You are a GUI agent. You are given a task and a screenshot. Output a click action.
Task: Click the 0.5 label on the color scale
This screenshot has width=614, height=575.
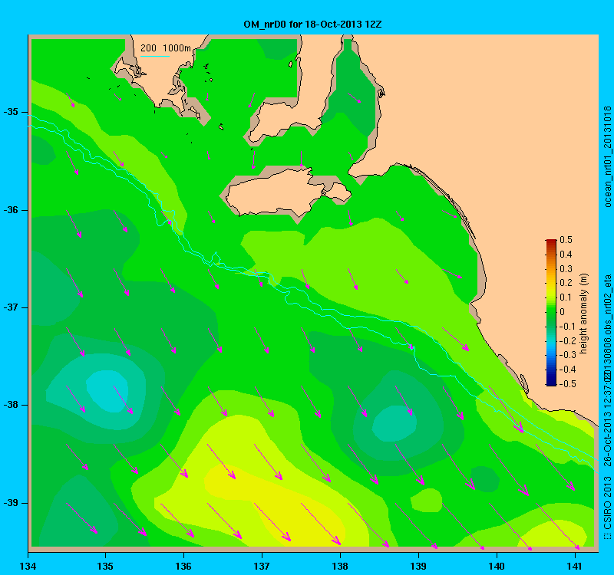566,240
